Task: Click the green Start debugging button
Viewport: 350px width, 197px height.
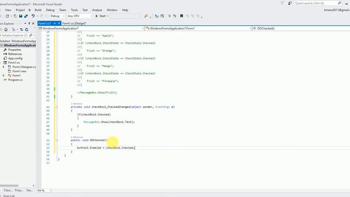Action: click(101, 16)
